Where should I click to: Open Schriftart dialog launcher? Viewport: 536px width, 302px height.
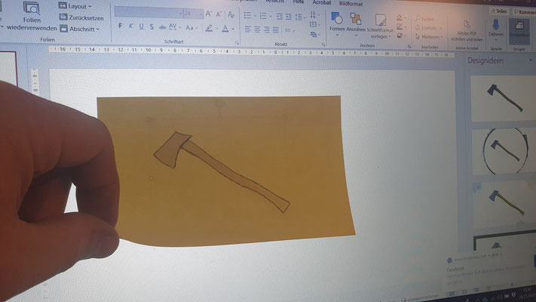pos(237,43)
